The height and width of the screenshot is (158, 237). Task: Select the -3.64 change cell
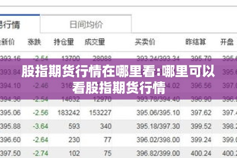pyautogui.click(x=41, y=126)
